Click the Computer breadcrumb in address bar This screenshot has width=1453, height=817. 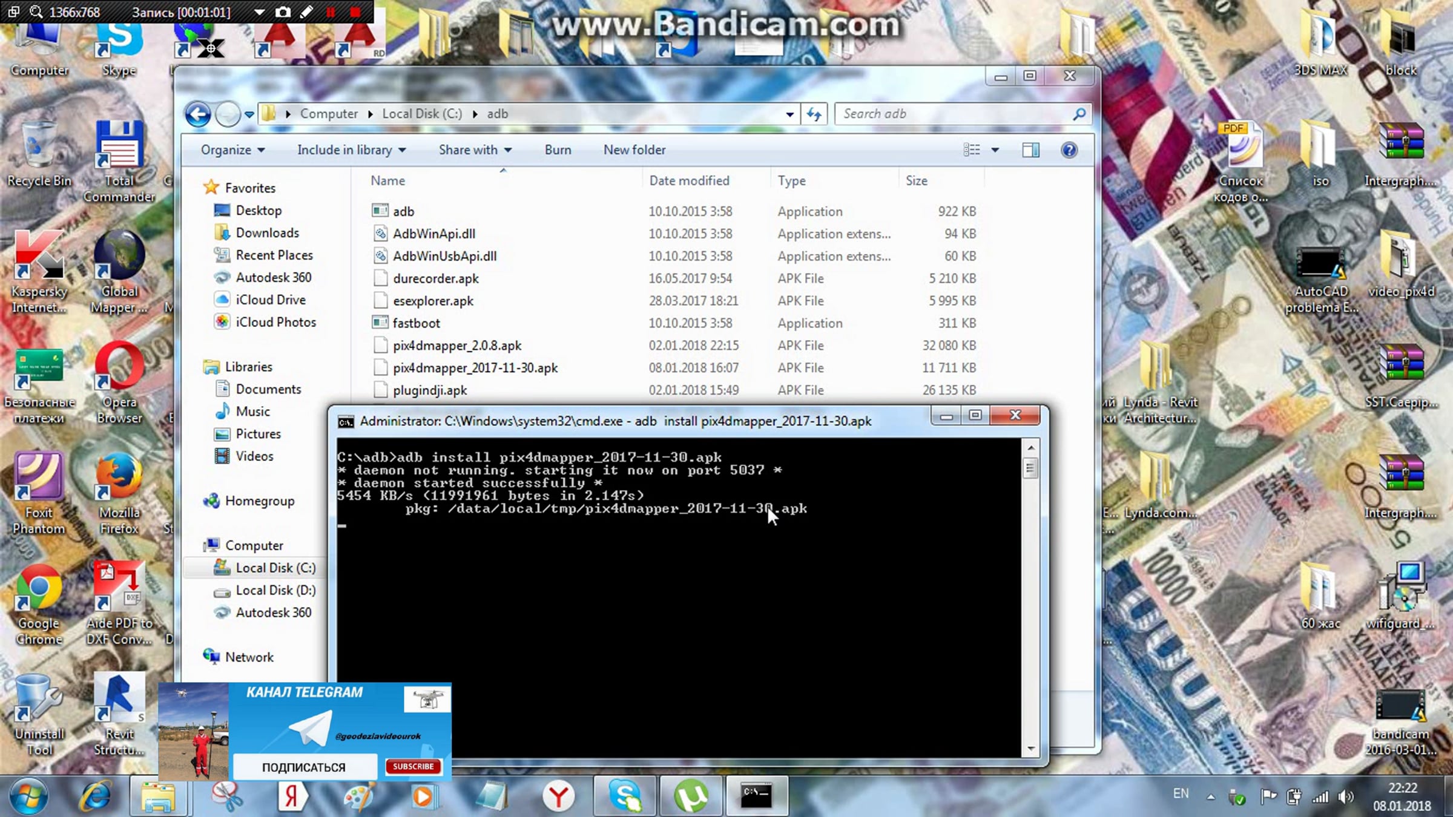[x=329, y=114]
